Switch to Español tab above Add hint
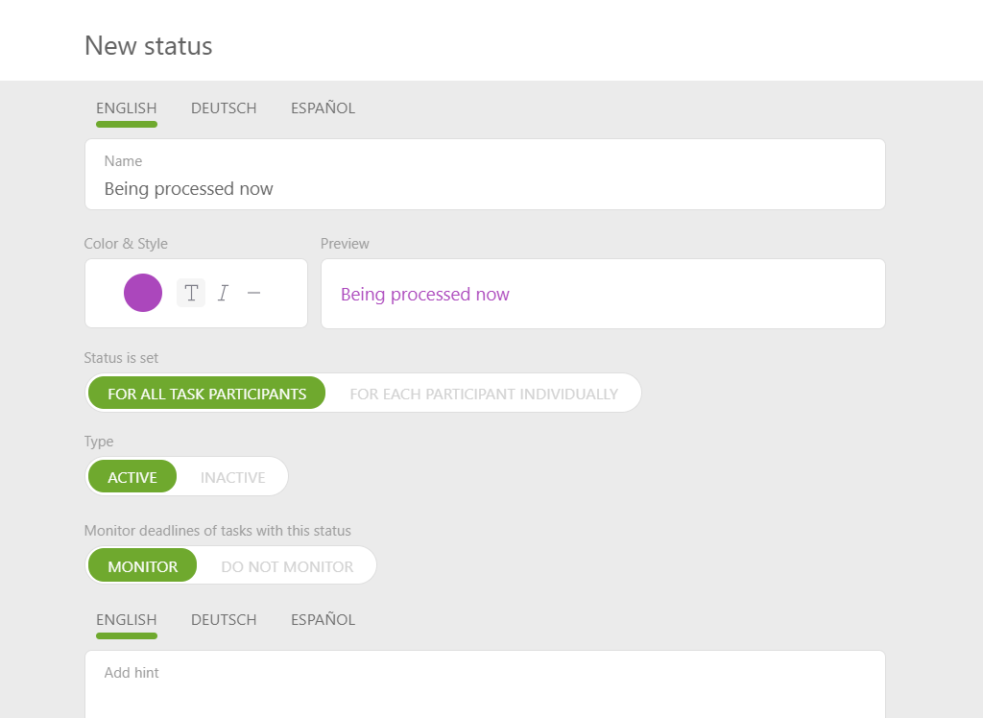983x718 pixels. (323, 620)
